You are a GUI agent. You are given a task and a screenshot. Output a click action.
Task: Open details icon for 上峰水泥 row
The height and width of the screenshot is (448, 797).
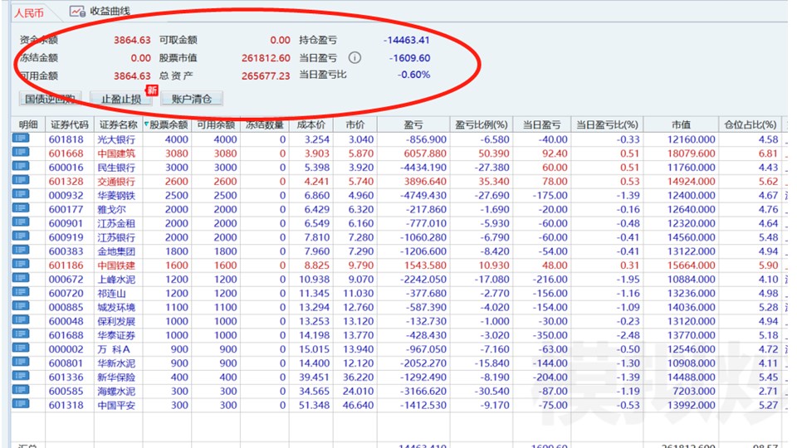[x=20, y=278]
